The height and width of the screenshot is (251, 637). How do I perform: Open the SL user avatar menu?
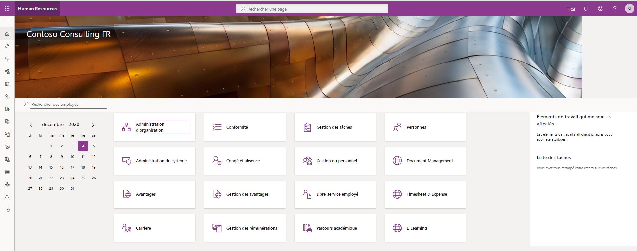pos(629,9)
